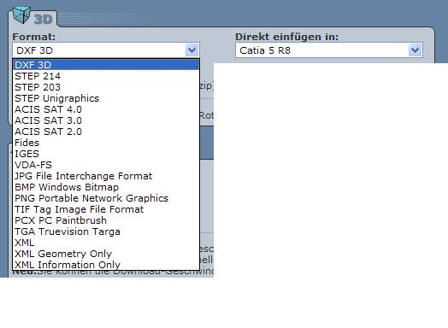Image resolution: width=448 pixels, height=328 pixels.
Task: Pick the IGES format entry
Action: pyautogui.click(x=106, y=154)
